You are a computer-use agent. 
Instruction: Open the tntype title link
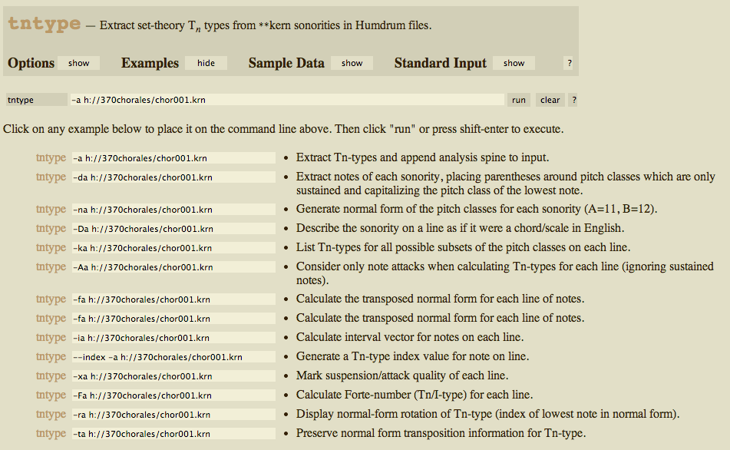[x=44, y=24]
